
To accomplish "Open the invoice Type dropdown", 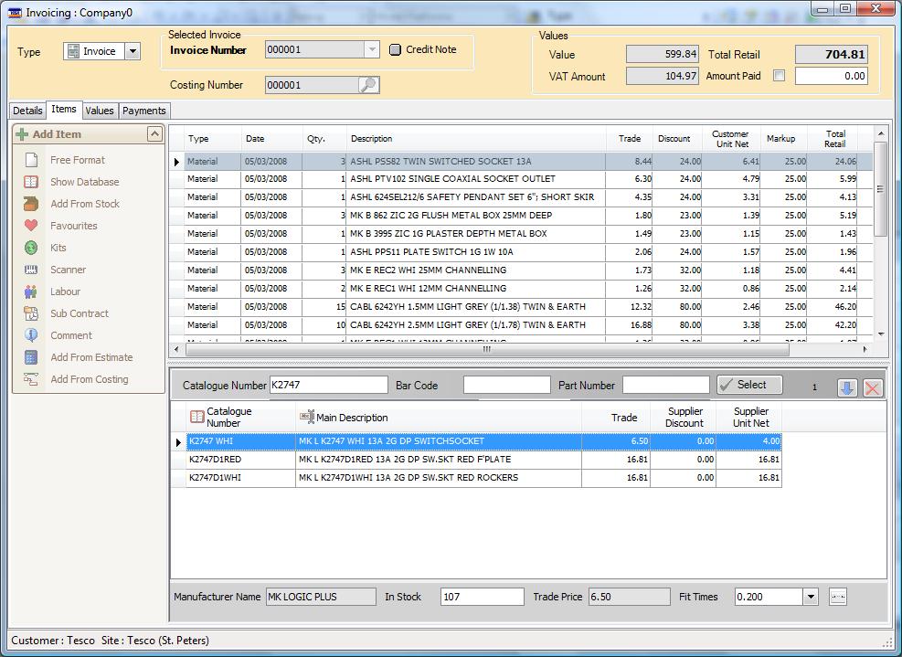I will (x=133, y=51).
